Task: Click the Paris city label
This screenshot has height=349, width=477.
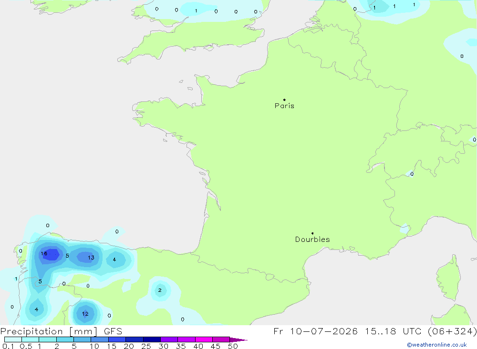Action: [284, 106]
